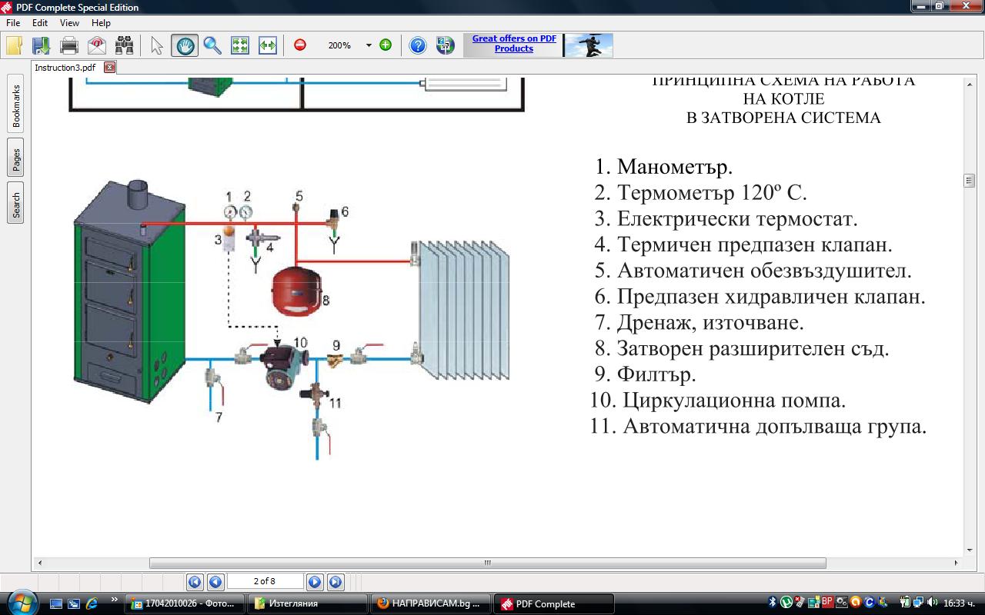Open the View menu
Viewport: 985px width, 615px height.
click(69, 23)
